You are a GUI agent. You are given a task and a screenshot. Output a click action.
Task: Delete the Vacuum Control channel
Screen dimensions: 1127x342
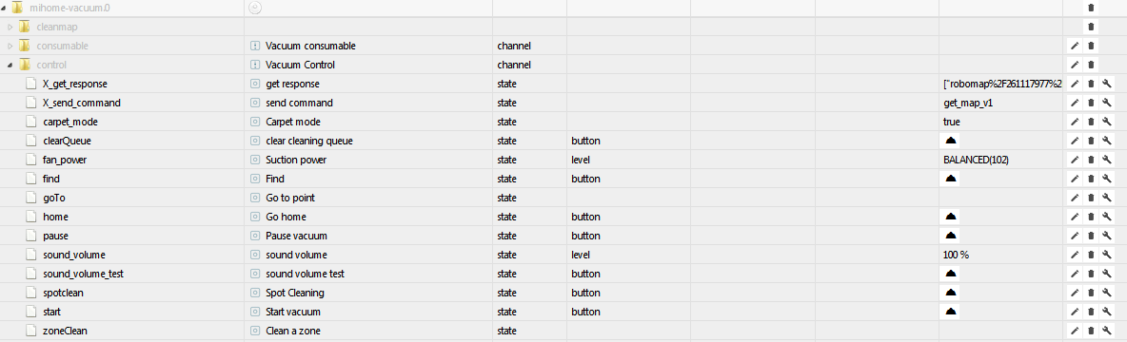(x=1091, y=65)
